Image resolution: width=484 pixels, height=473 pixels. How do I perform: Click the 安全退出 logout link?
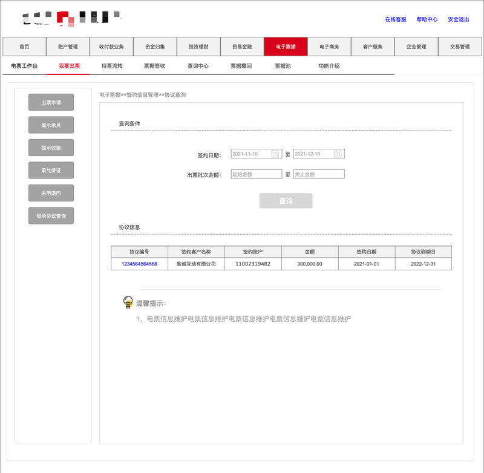459,19
